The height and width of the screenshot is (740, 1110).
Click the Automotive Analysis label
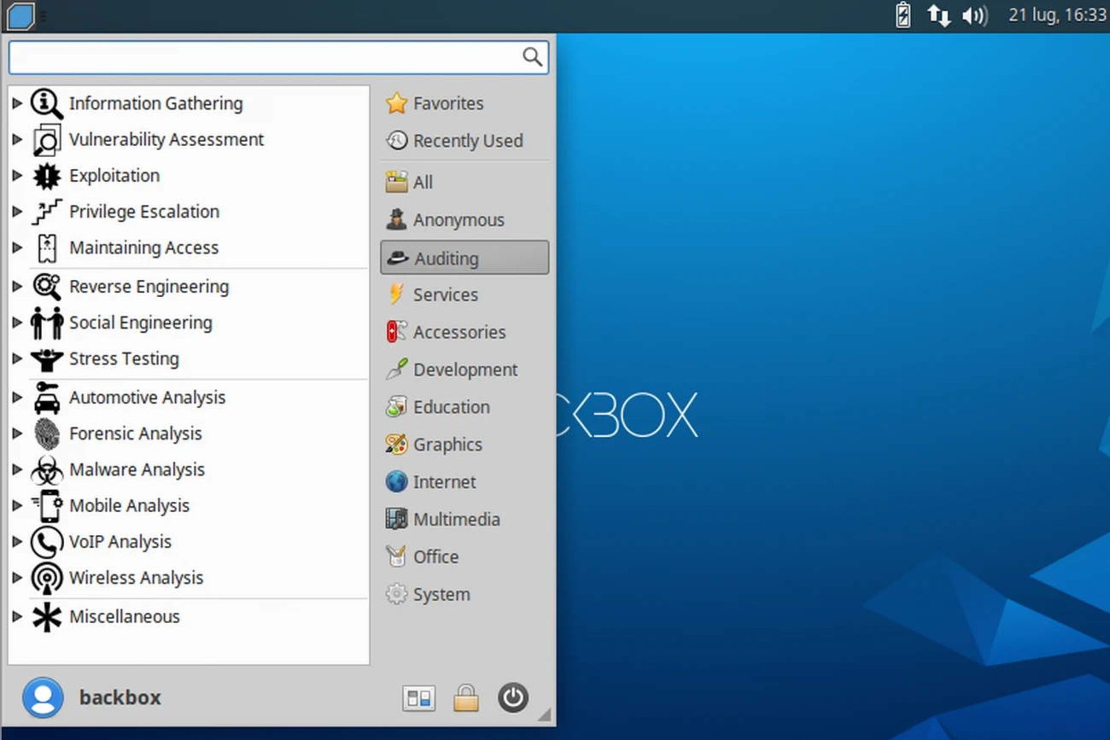(147, 398)
